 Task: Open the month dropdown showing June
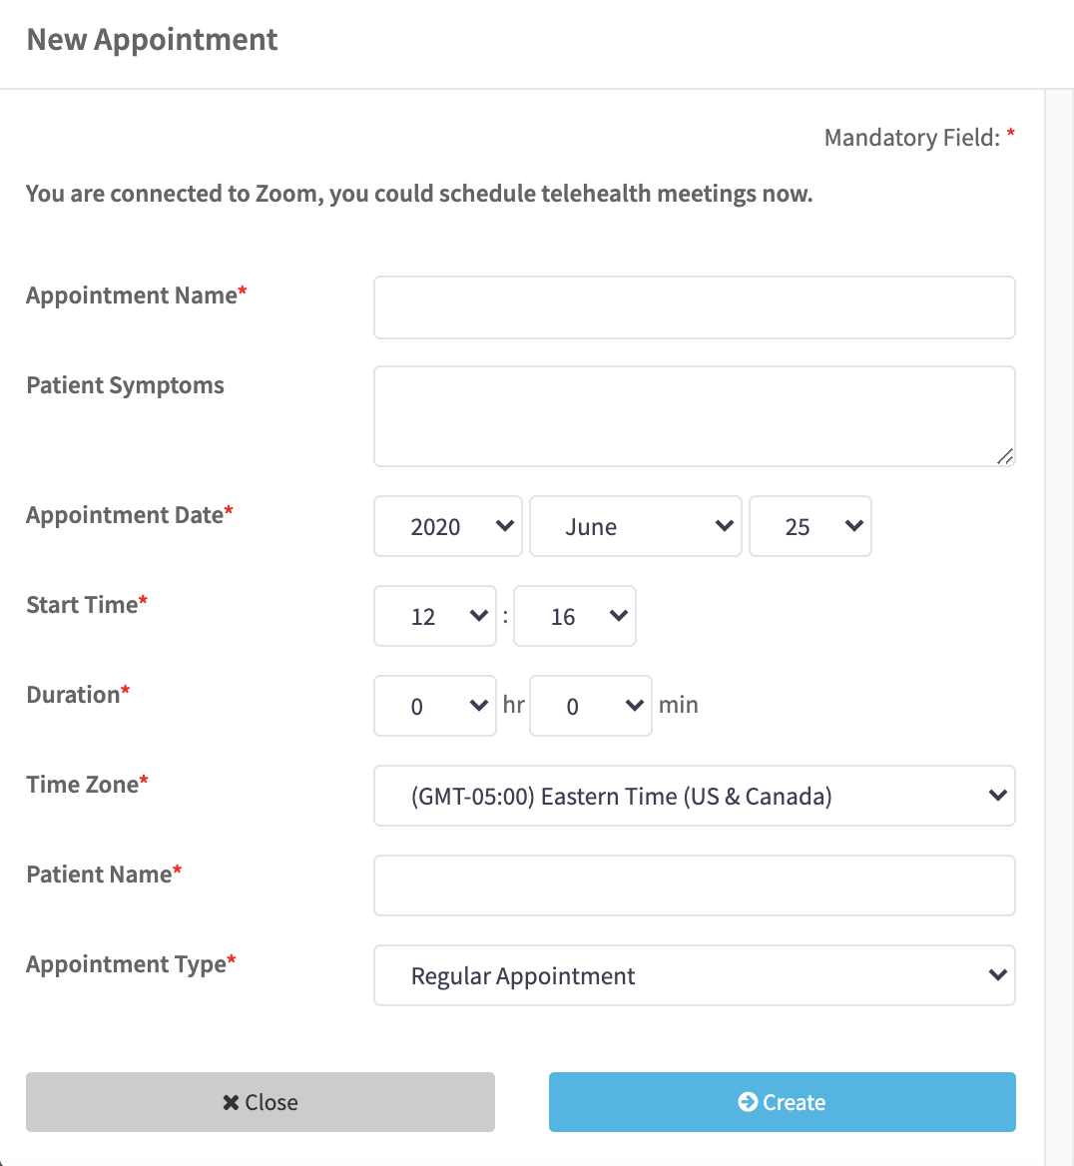point(636,526)
